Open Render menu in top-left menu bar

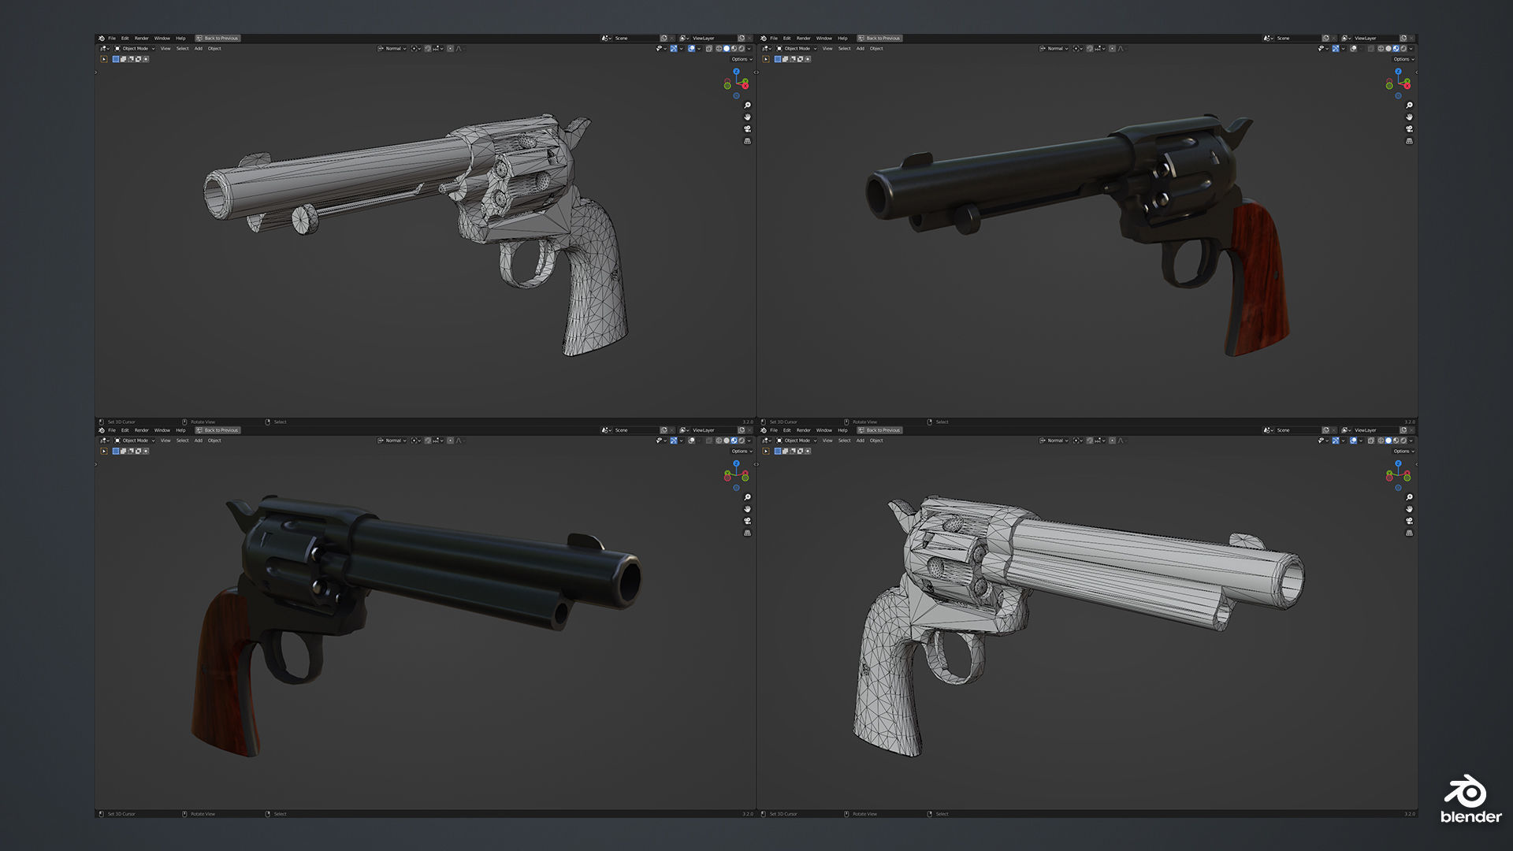(141, 38)
